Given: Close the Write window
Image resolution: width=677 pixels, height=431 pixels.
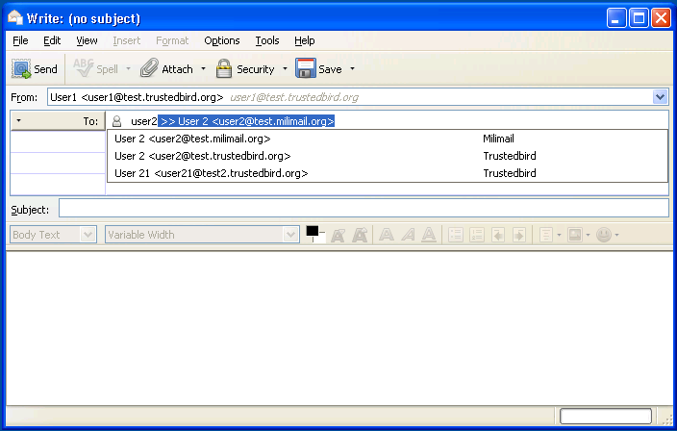Looking at the screenshot, I should (661, 18).
